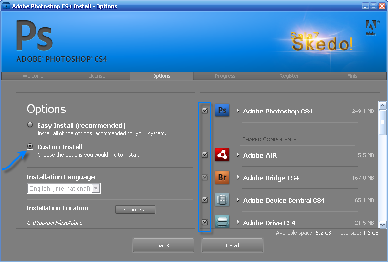This screenshot has height=262, width=388.
Task: Expand the Adobe Photoshop CS4 disclosure triangle
Action: (x=238, y=111)
